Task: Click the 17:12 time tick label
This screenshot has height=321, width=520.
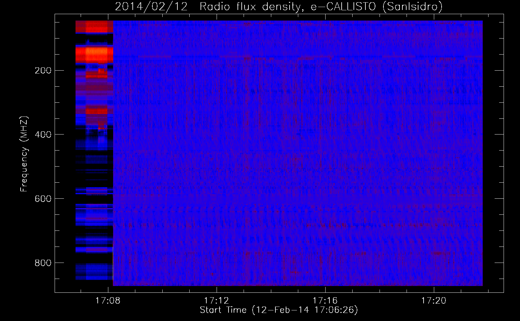Action: 217,300
